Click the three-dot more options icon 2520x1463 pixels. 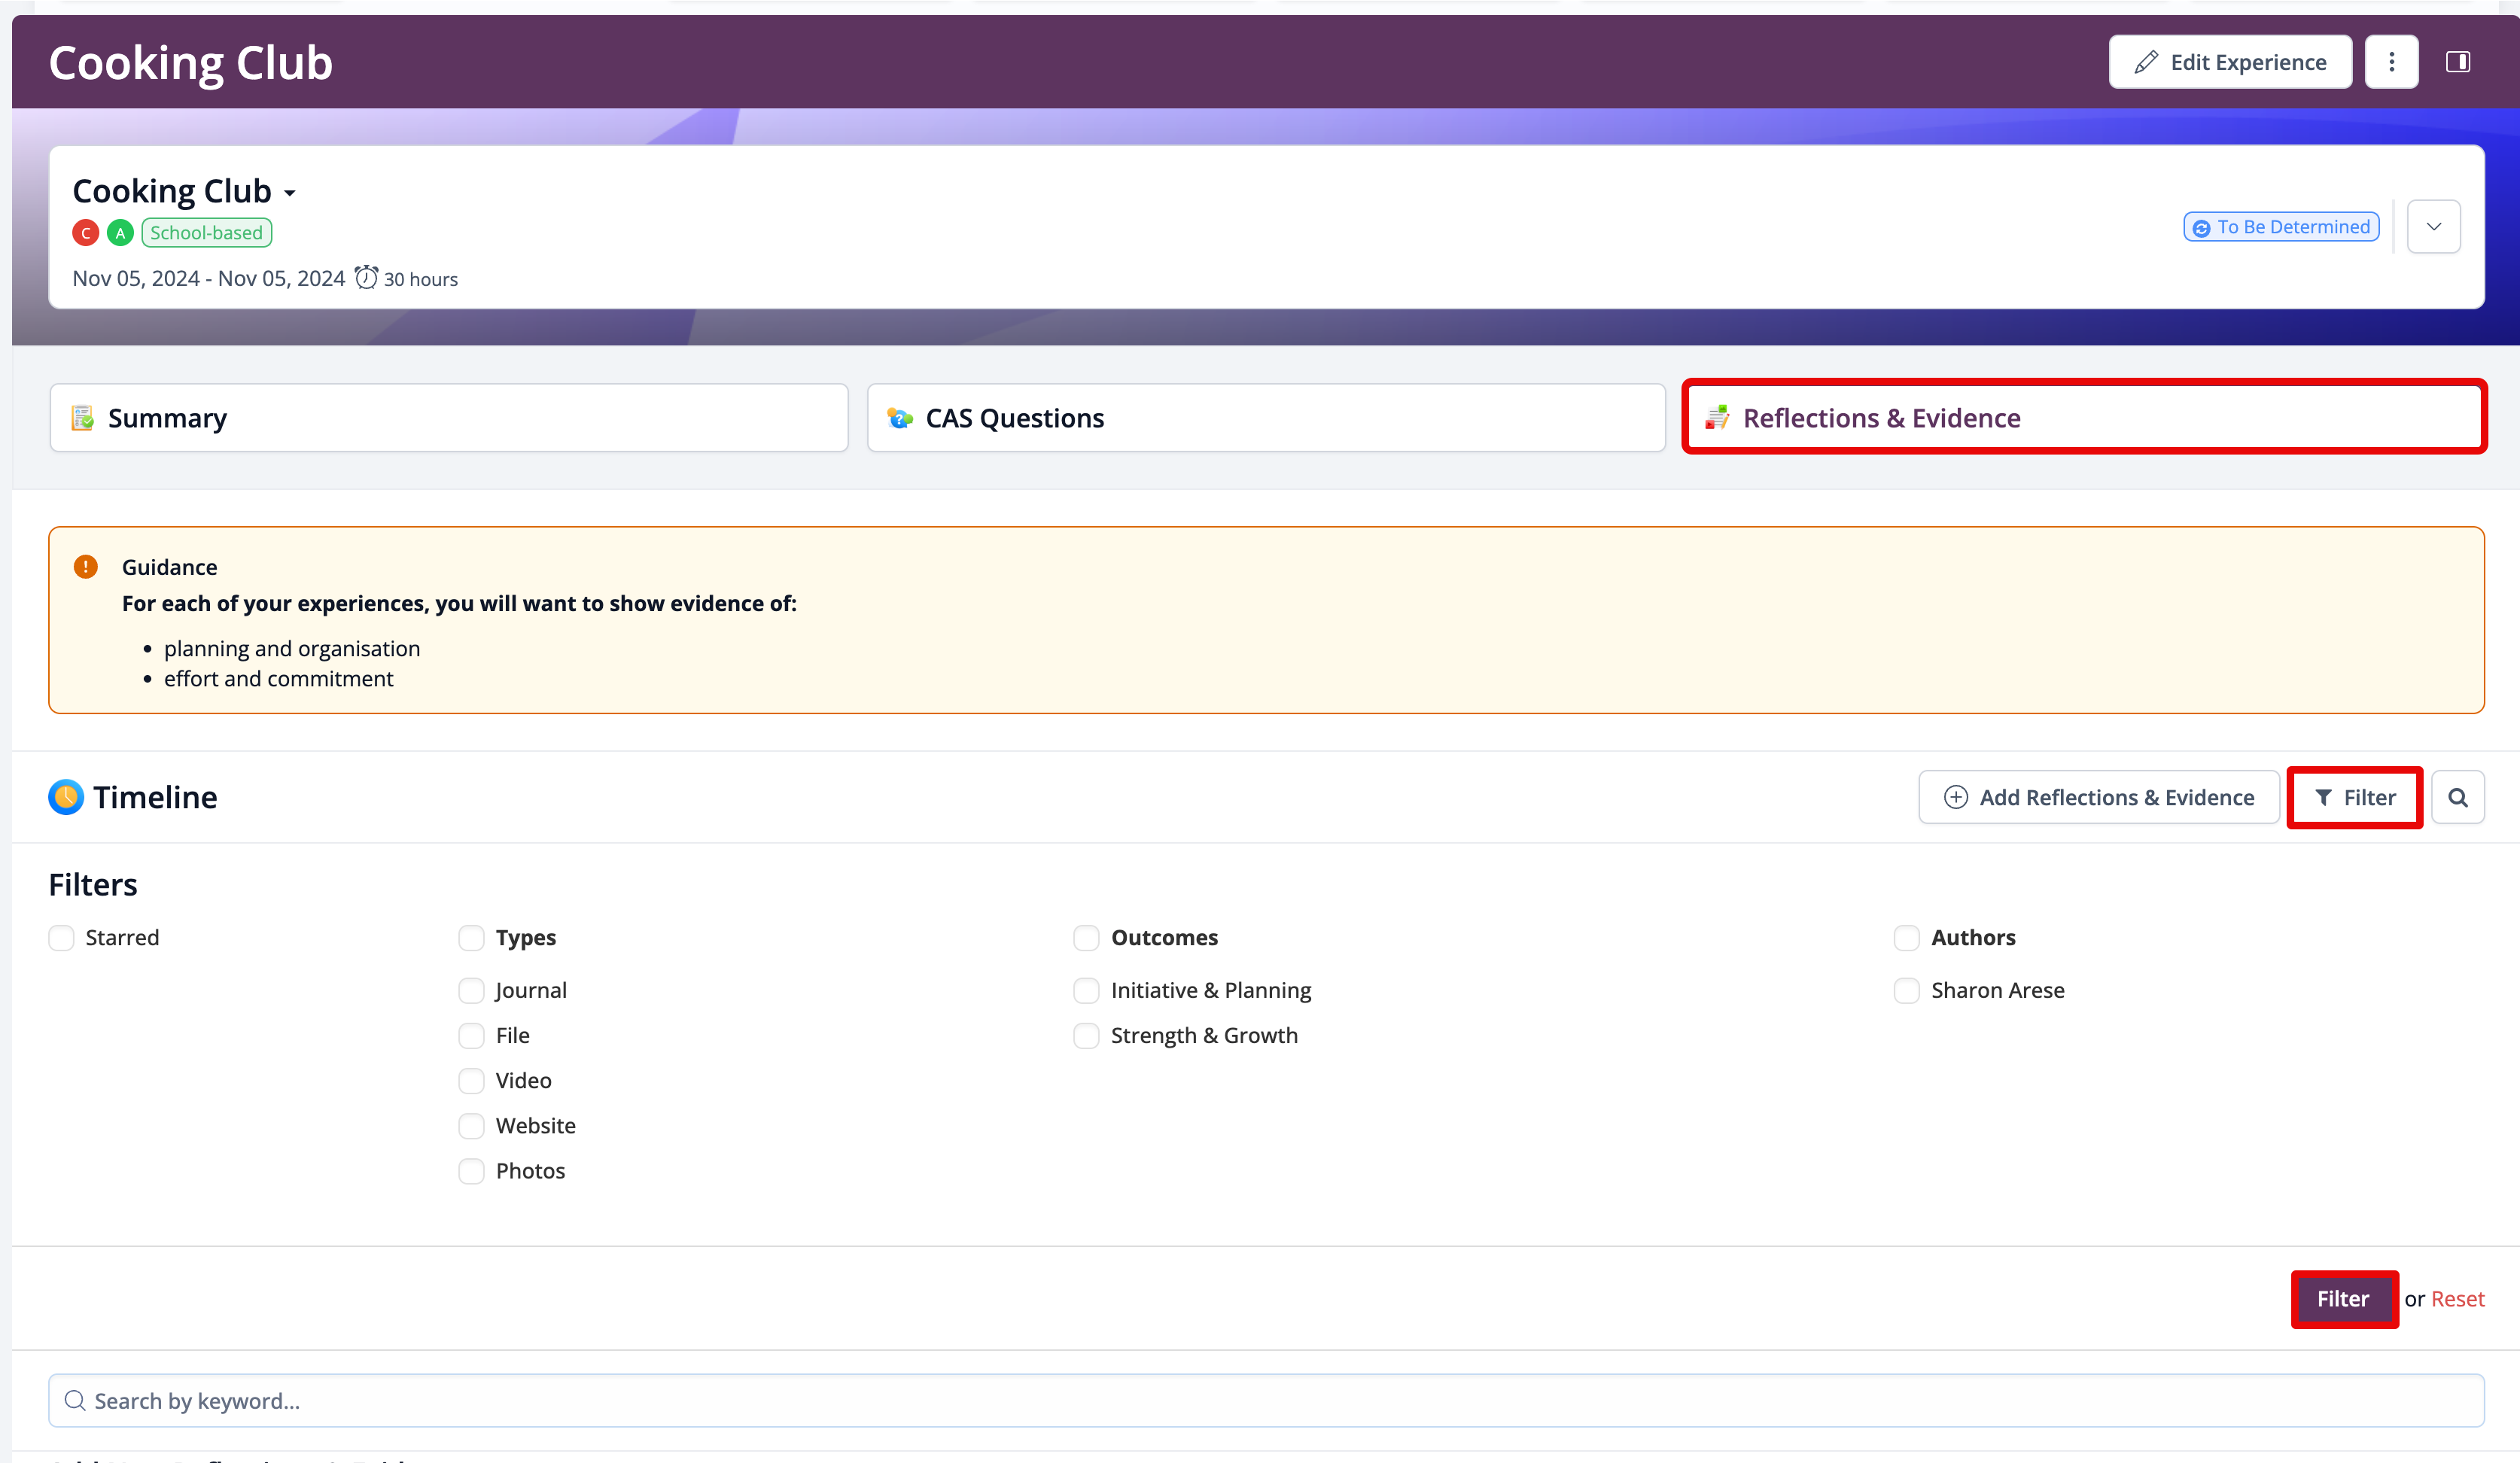(x=2391, y=62)
